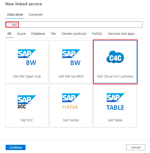
Task: Select the SAP HANA logo
Action: 71,101
